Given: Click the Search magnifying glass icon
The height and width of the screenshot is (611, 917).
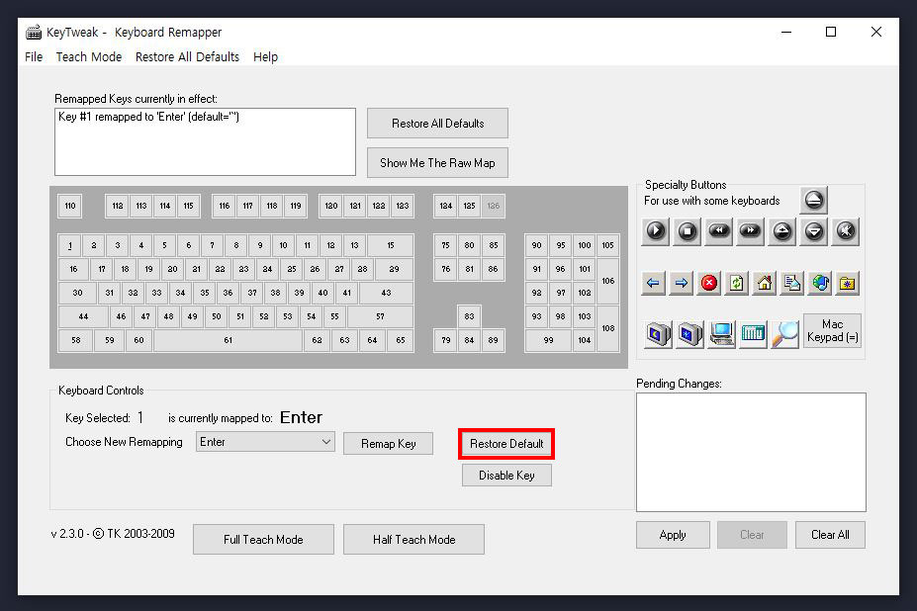Looking at the screenshot, I should click(x=784, y=334).
